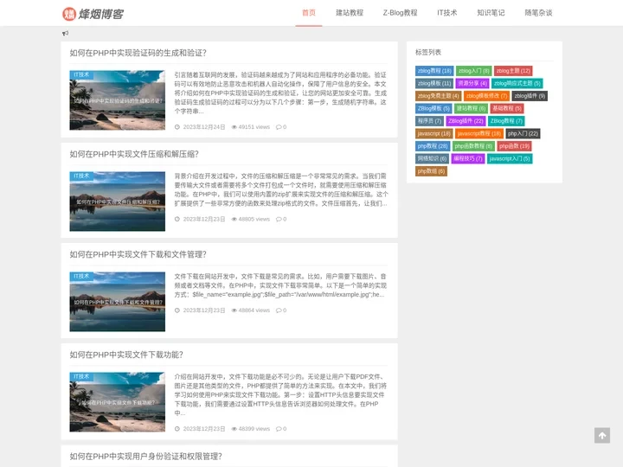Click eye views icon showing 48399 views
Viewport: 623px width, 467px height.
coord(234,429)
